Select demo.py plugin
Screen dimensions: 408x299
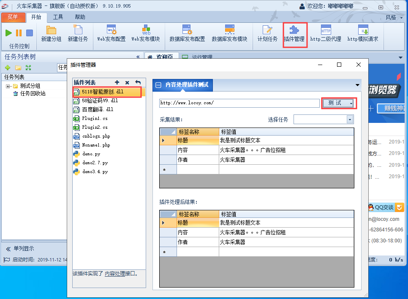coord(91,154)
